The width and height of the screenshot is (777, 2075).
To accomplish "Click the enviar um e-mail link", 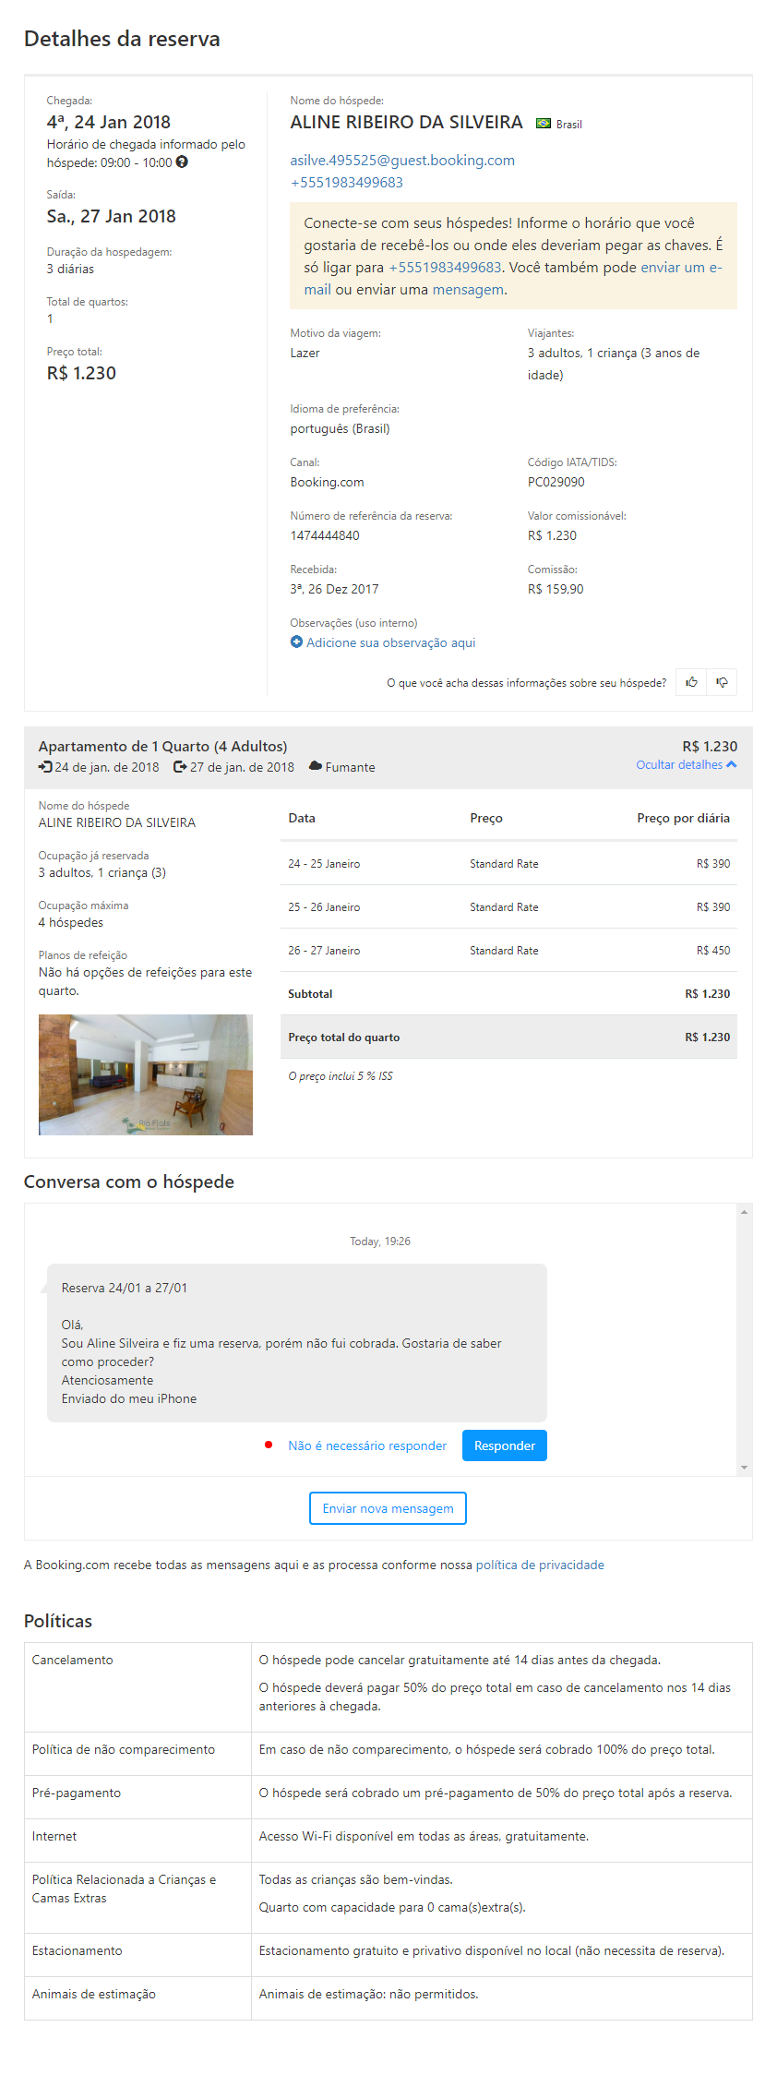I will point(681,268).
